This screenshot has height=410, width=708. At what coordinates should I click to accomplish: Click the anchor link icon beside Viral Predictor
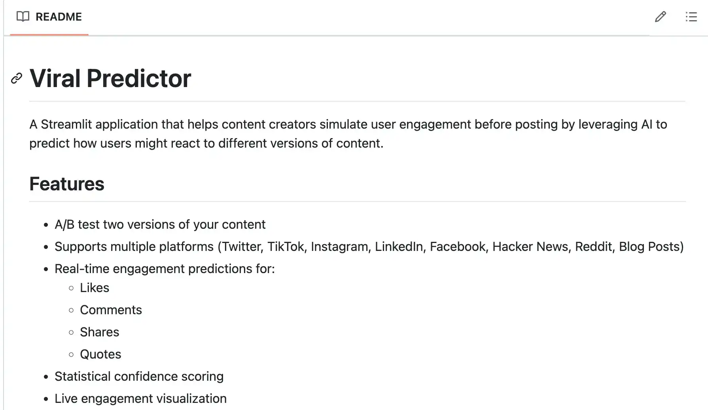[16, 78]
